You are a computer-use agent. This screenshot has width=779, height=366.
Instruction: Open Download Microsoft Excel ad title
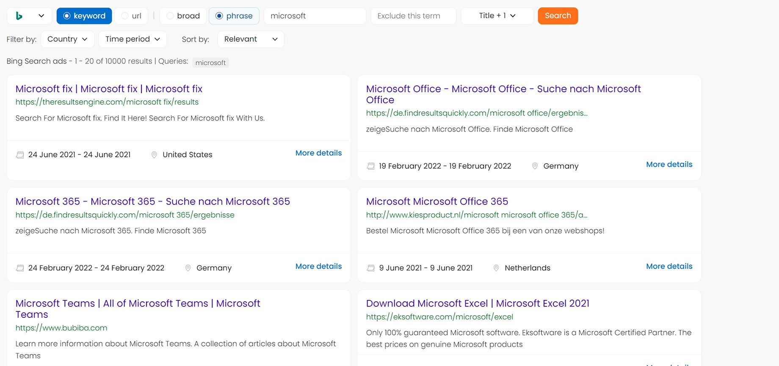478,303
